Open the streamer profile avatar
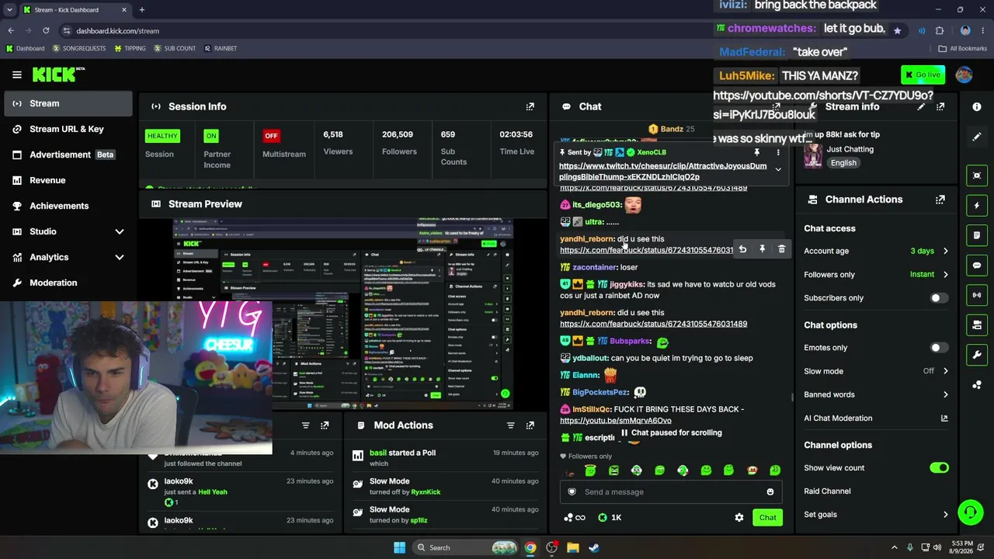Image resolution: width=994 pixels, height=559 pixels. pos(964,75)
